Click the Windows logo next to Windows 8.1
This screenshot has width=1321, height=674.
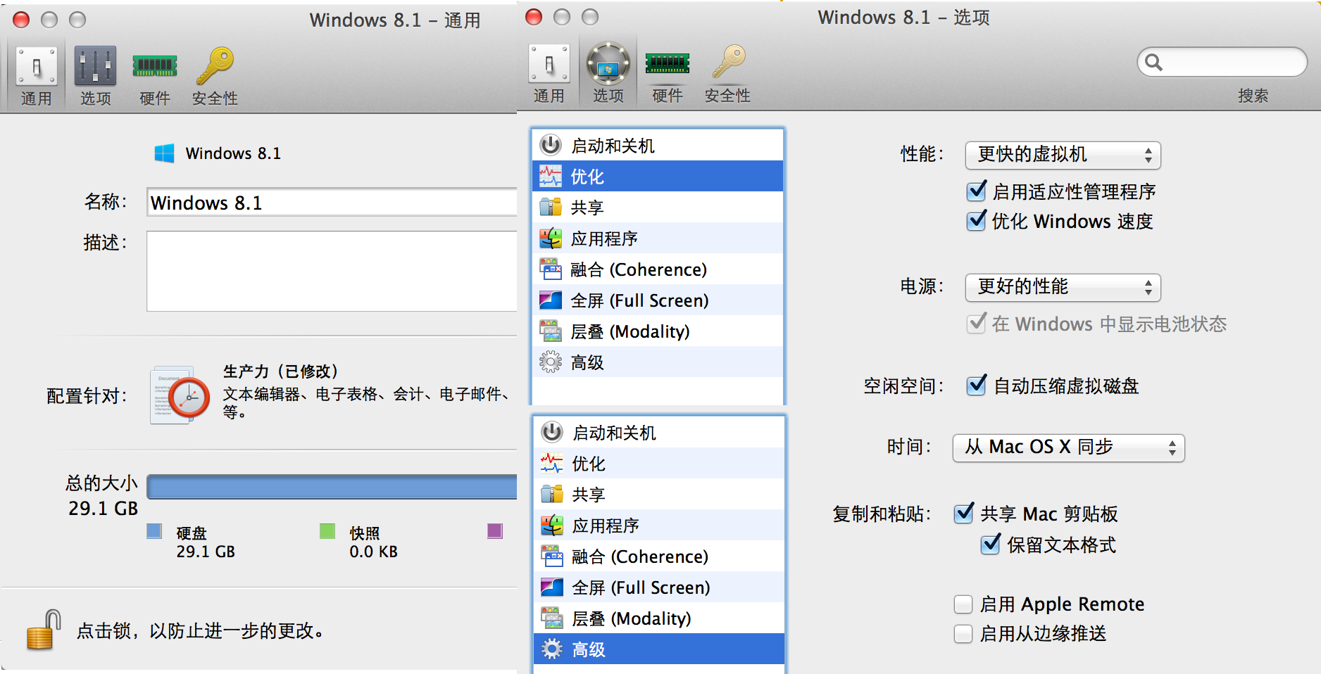point(165,153)
